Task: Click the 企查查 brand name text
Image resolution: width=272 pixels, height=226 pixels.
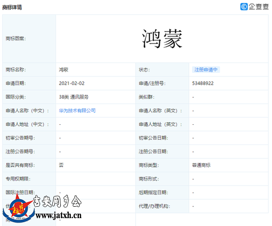Action: coord(259,6)
